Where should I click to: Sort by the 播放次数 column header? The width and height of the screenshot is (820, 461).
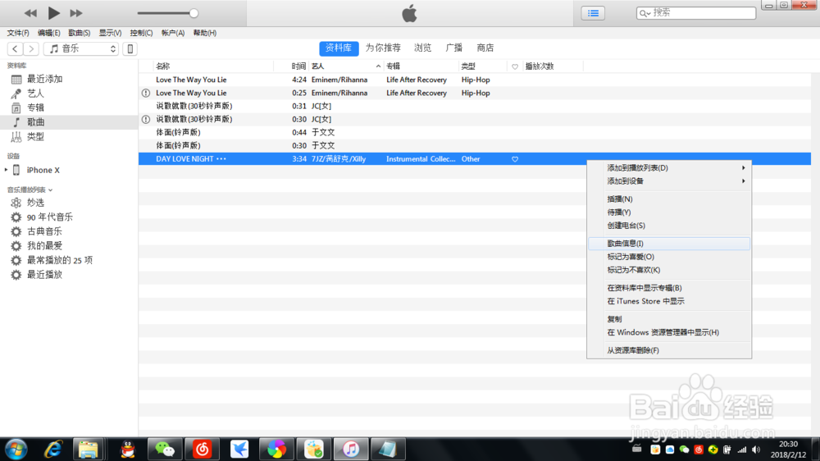click(540, 66)
